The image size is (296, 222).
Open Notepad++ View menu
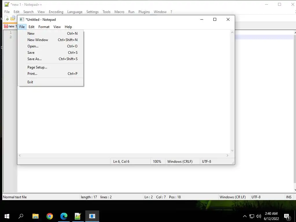[x=41, y=12]
